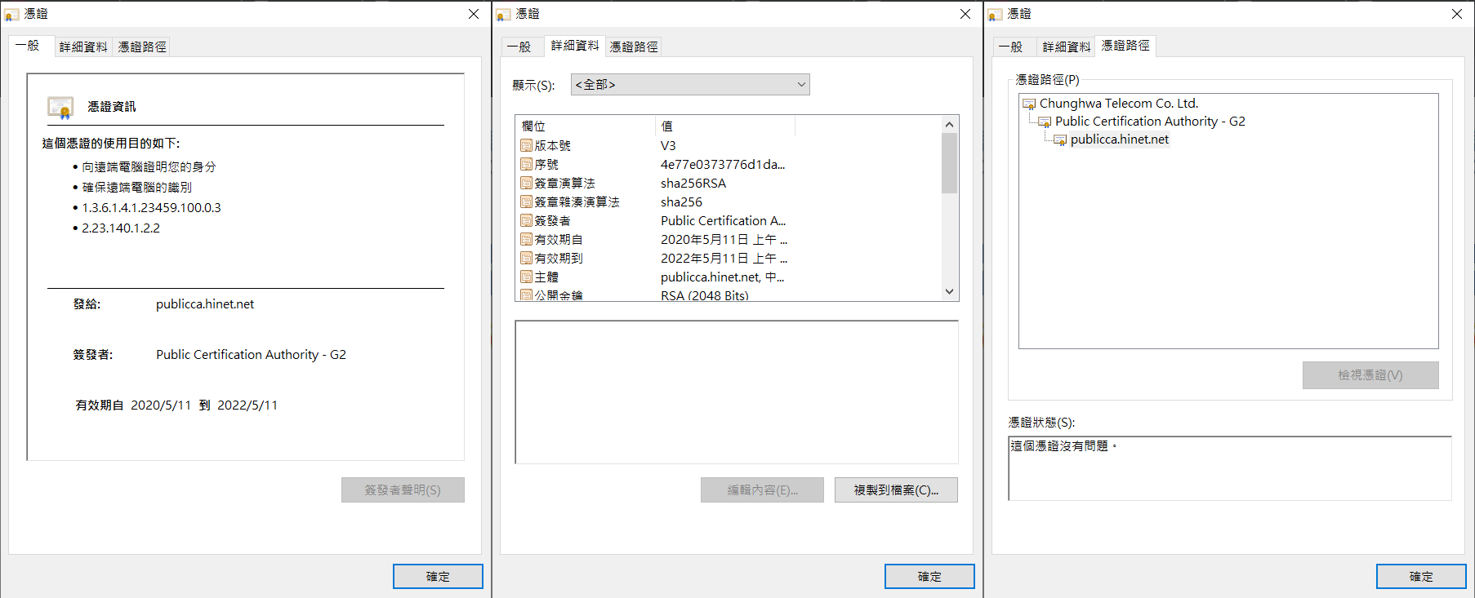Close the right 憑證 window
The image size is (1475, 598).
(x=1457, y=14)
